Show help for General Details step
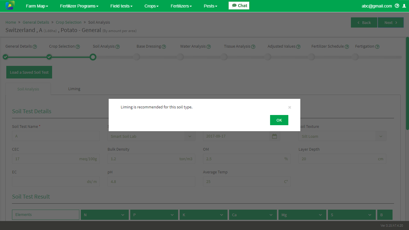Viewport: 409px width, 230px height. coord(35,47)
